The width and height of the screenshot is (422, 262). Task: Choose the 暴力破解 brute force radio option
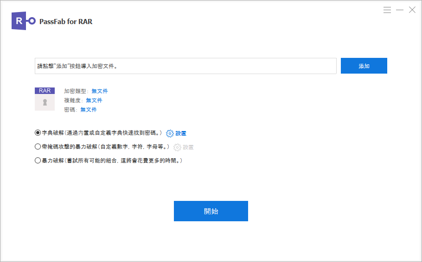pos(38,161)
